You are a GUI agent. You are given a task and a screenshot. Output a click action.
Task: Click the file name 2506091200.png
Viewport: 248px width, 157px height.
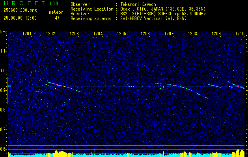20,11
